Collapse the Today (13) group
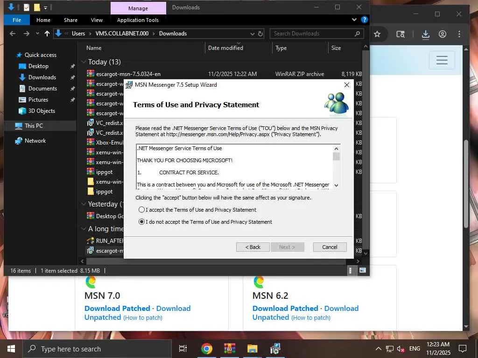Screen dimensions: 478x358 [x=84, y=62]
